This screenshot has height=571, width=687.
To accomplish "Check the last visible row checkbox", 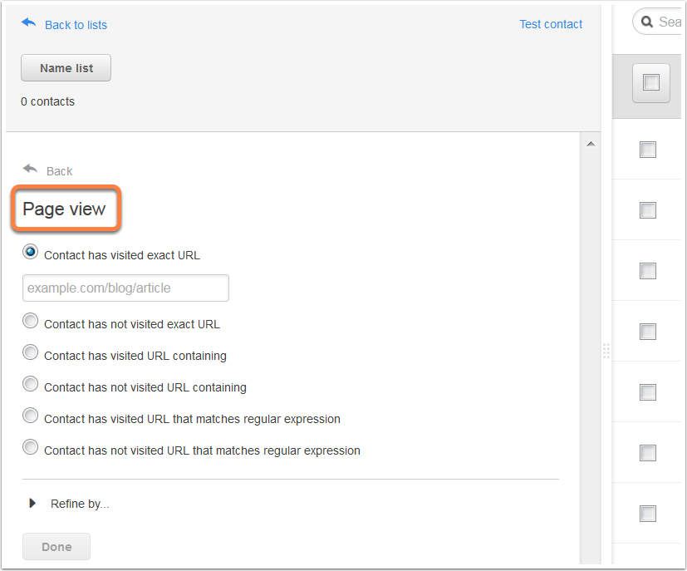I will (648, 514).
